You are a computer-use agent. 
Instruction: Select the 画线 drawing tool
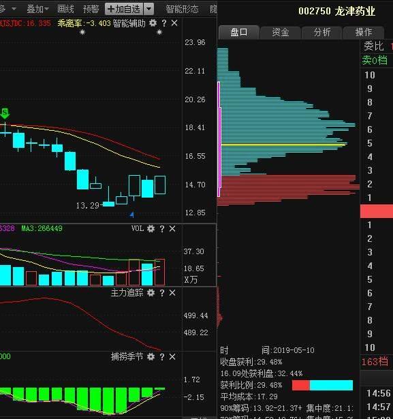click(65, 10)
